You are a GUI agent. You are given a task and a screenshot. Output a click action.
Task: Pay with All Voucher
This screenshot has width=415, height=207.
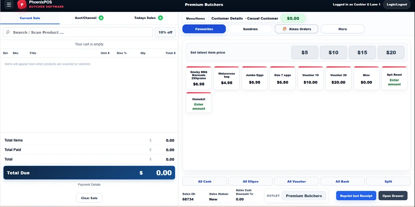coord(296,181)
